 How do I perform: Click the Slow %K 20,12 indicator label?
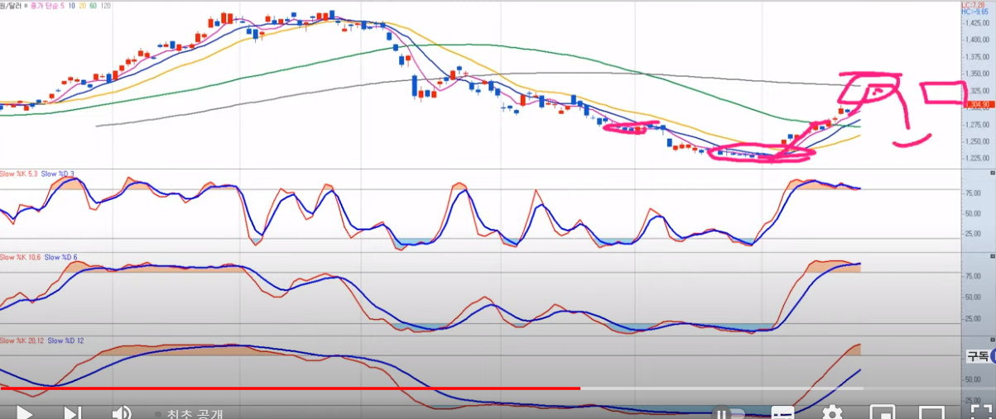point(22,340)
